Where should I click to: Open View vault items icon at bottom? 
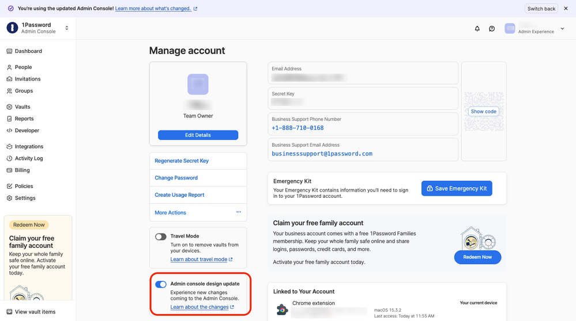pos(9,312)
